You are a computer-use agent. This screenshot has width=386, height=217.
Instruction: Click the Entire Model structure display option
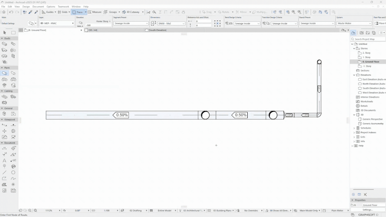(165, 210)
